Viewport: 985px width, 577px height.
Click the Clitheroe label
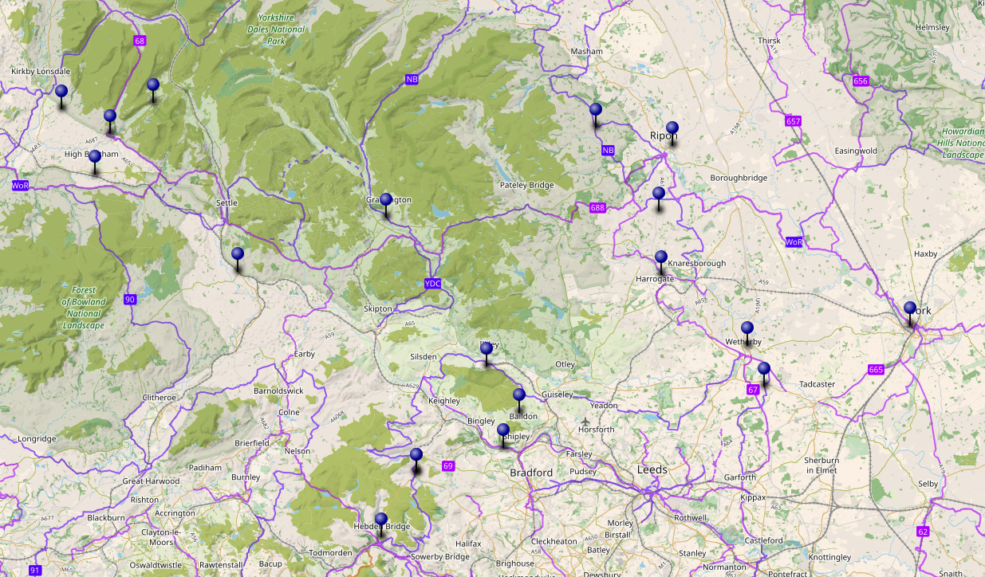pos(158,397)
